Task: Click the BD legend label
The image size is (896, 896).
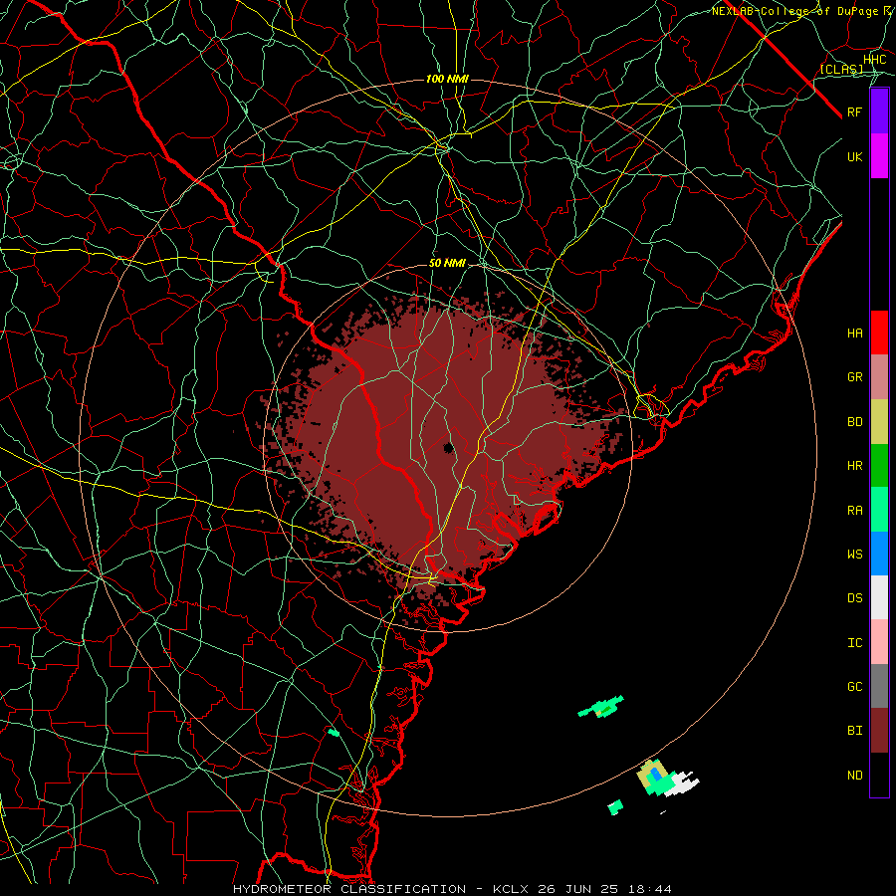Action: (854, 422)
